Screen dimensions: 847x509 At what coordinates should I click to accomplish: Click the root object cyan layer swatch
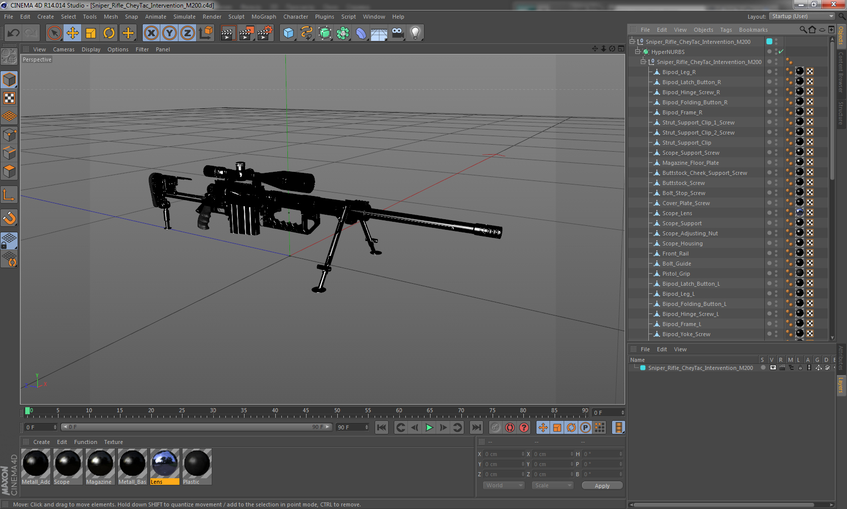[769, 41]
